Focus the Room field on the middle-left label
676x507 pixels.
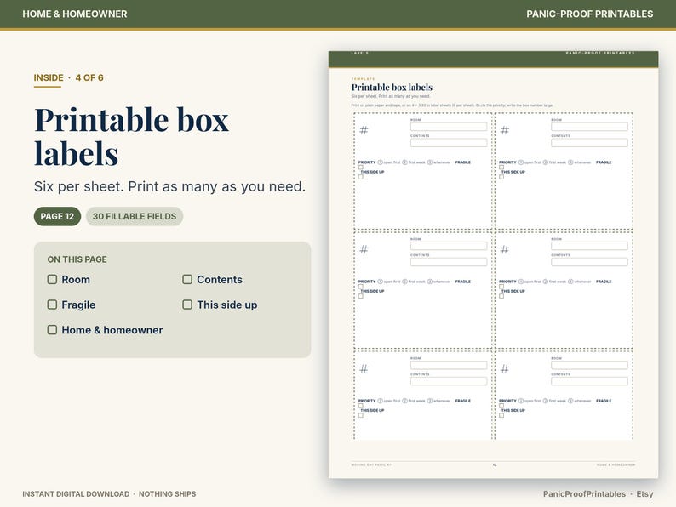coord(449,246)
